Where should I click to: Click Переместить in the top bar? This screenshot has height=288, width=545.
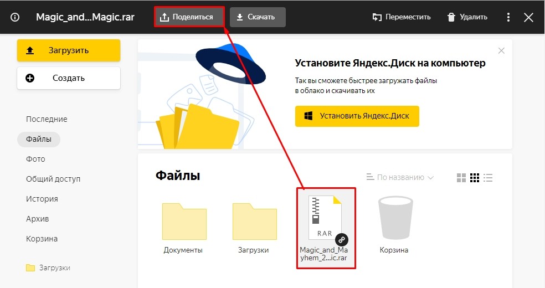click(x=402, y=17)
